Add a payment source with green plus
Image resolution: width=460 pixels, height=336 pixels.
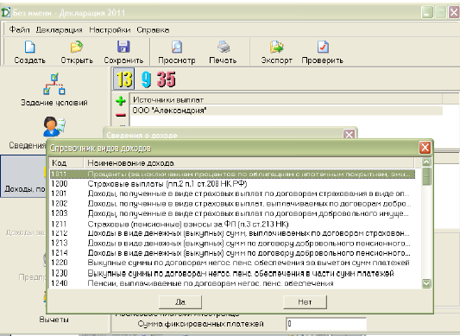click(x=121, y=101)
